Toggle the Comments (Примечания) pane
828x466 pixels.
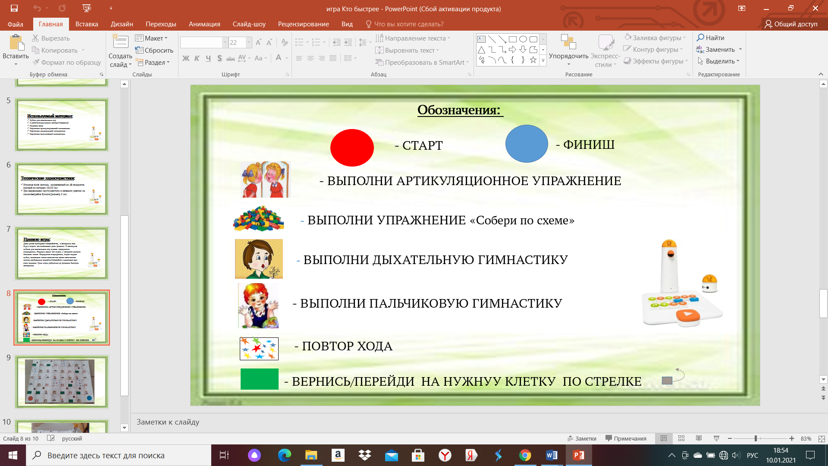(x=626, y=438)
